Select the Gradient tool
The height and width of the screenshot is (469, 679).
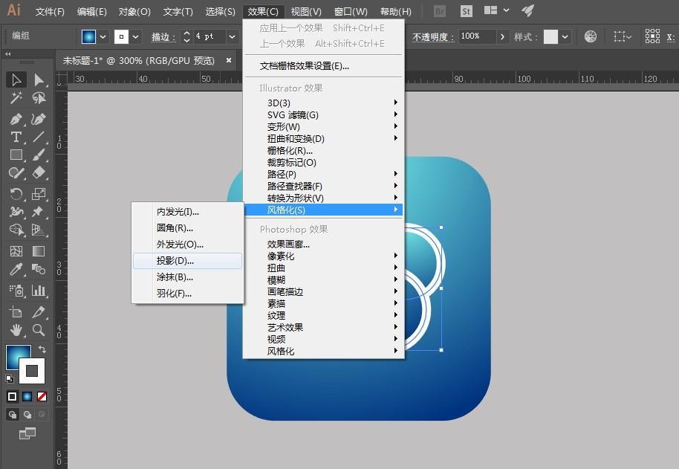coord(39,251)
